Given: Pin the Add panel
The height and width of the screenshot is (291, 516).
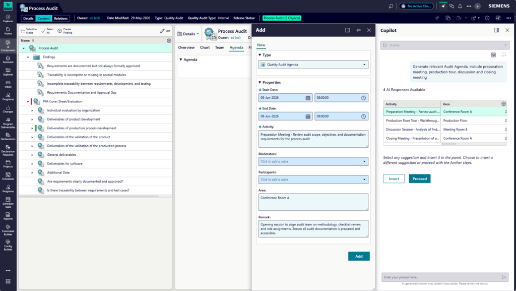Looking at the screenshot, I should pyautogui.click(x=358, y=30).
